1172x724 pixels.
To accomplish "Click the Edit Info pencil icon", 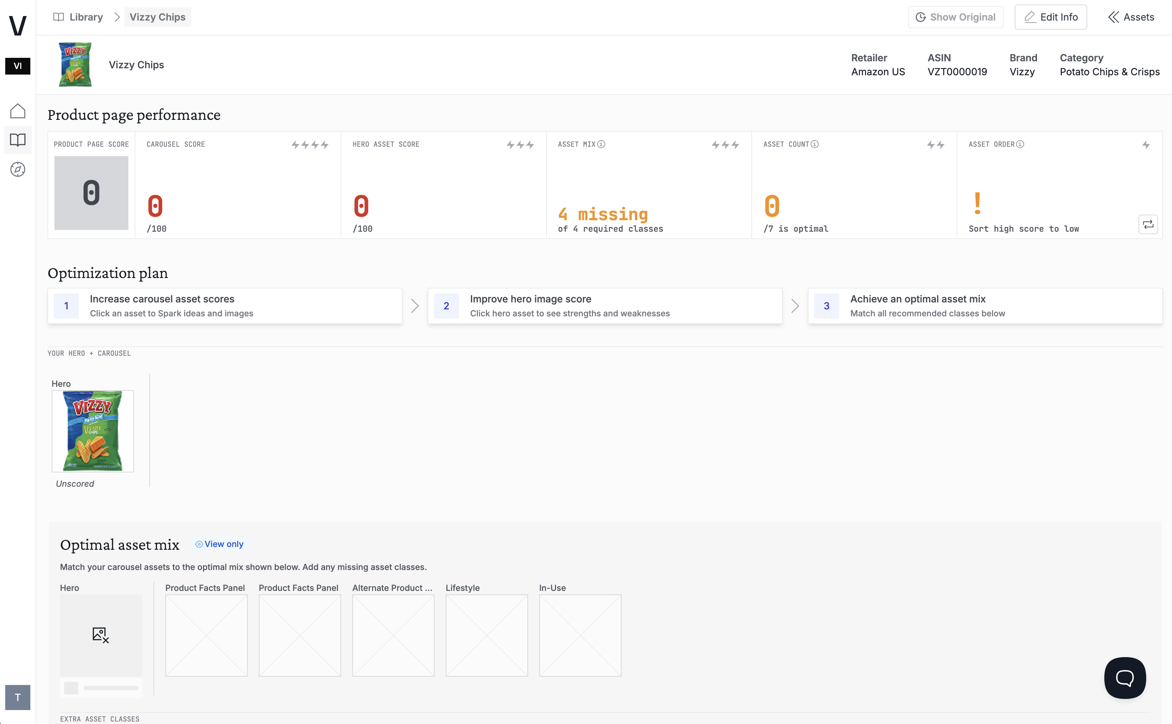I will pos(1030,17).
